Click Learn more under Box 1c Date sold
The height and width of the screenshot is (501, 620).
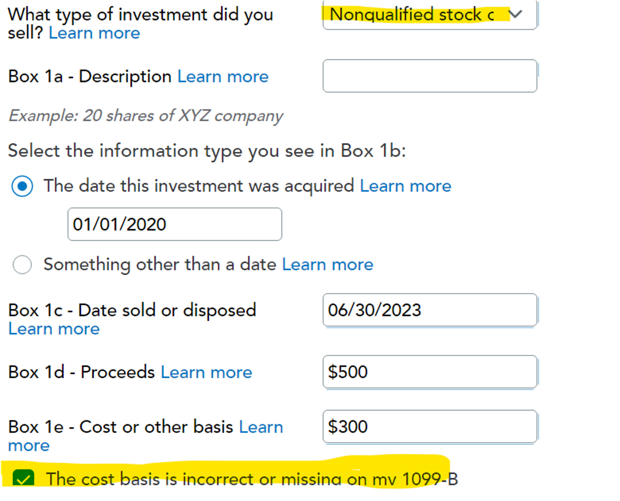(x=54, y=329)
